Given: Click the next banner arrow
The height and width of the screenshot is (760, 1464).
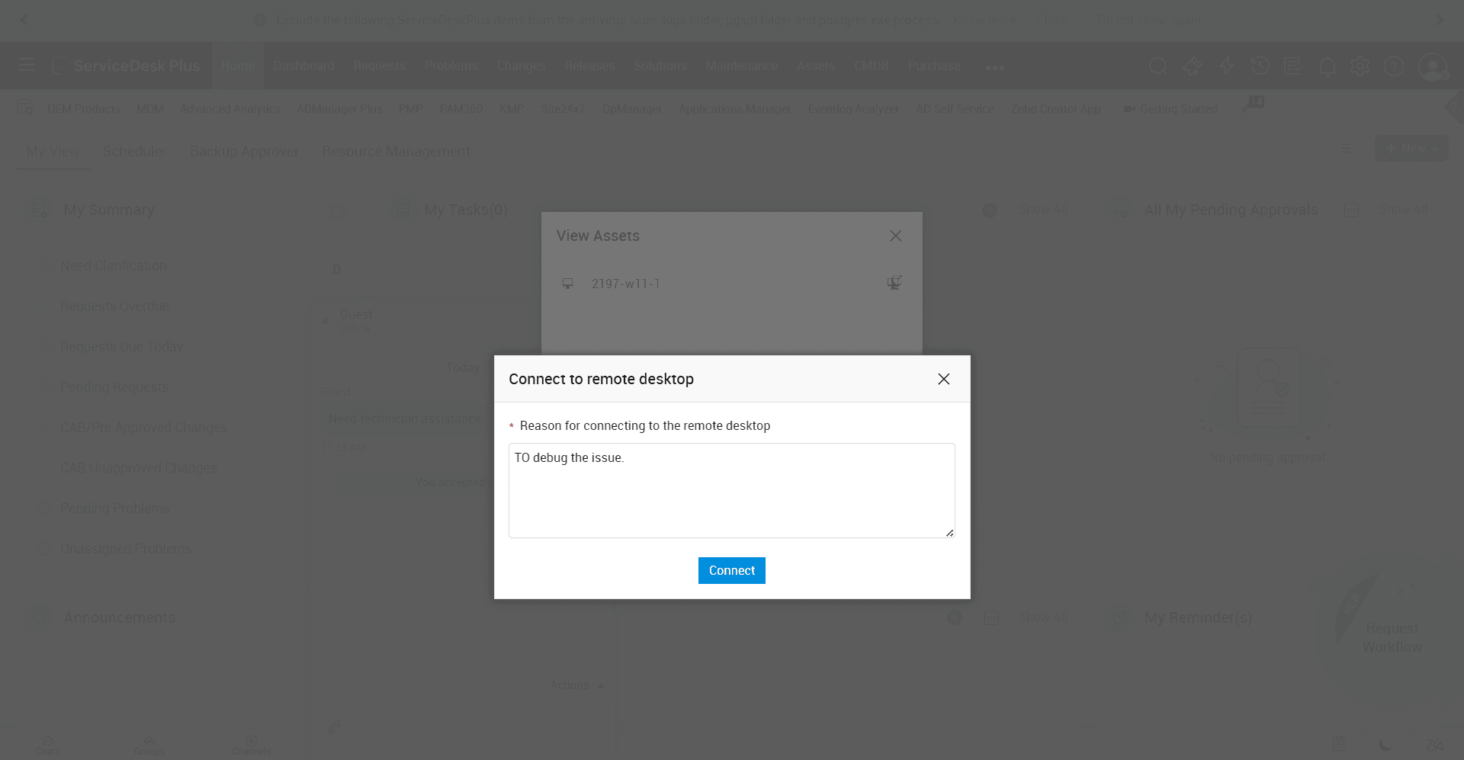Looking at the screenshot, I should pos(1439,20).
